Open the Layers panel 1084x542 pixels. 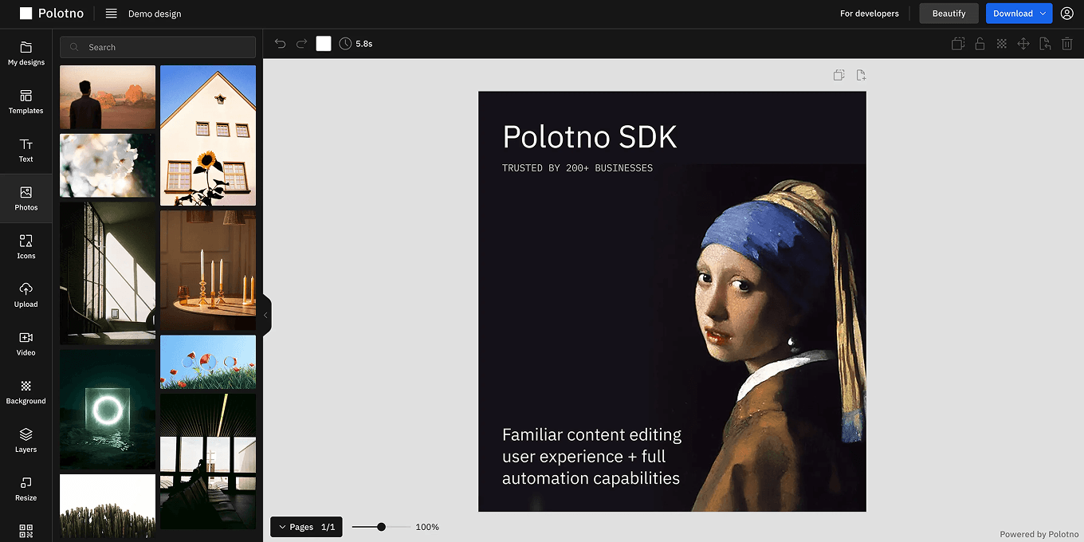pyautogui.click(x=26, y=440)
